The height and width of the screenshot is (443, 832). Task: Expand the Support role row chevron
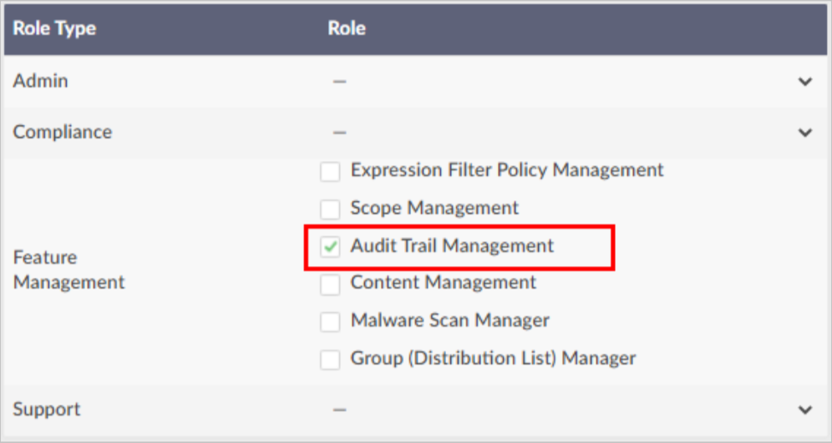coord(805,410)
